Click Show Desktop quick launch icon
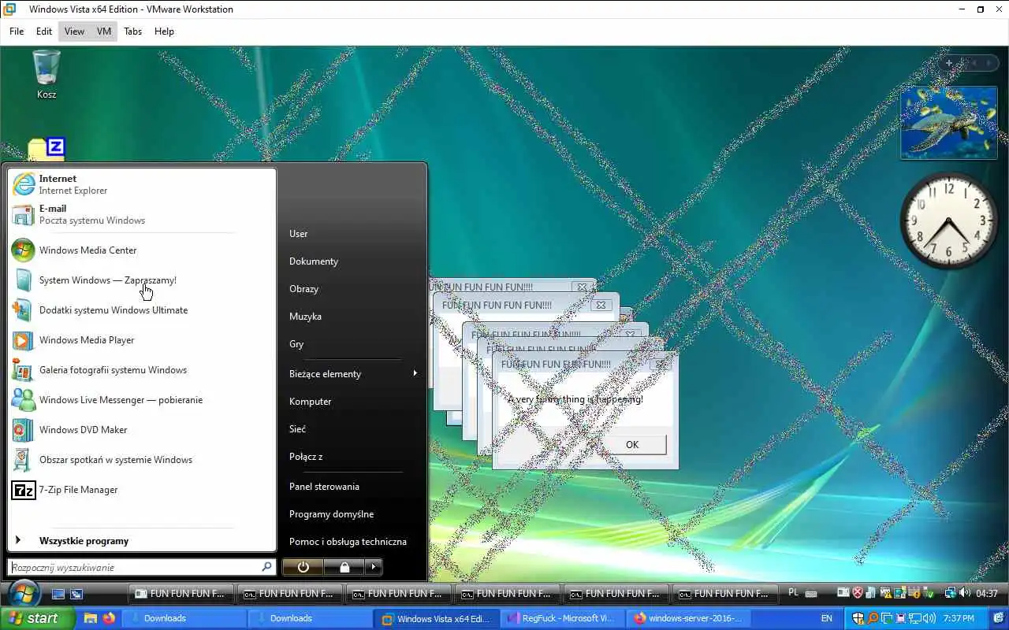1009x630 pixels. click(x=58, y=594)
